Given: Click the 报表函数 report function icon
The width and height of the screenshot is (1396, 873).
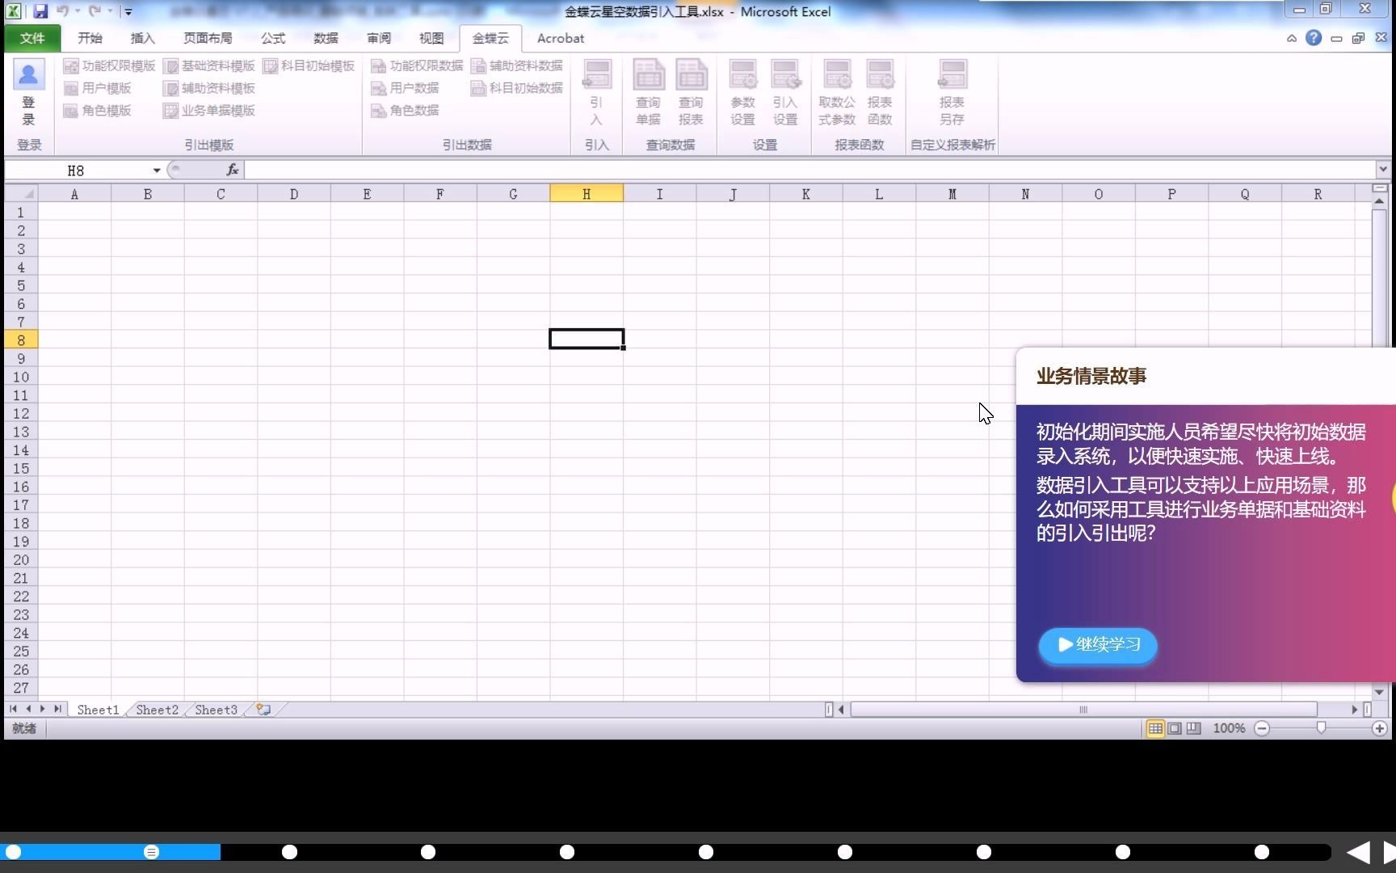Looking at the screenshot, I should (x=880, y=92).
